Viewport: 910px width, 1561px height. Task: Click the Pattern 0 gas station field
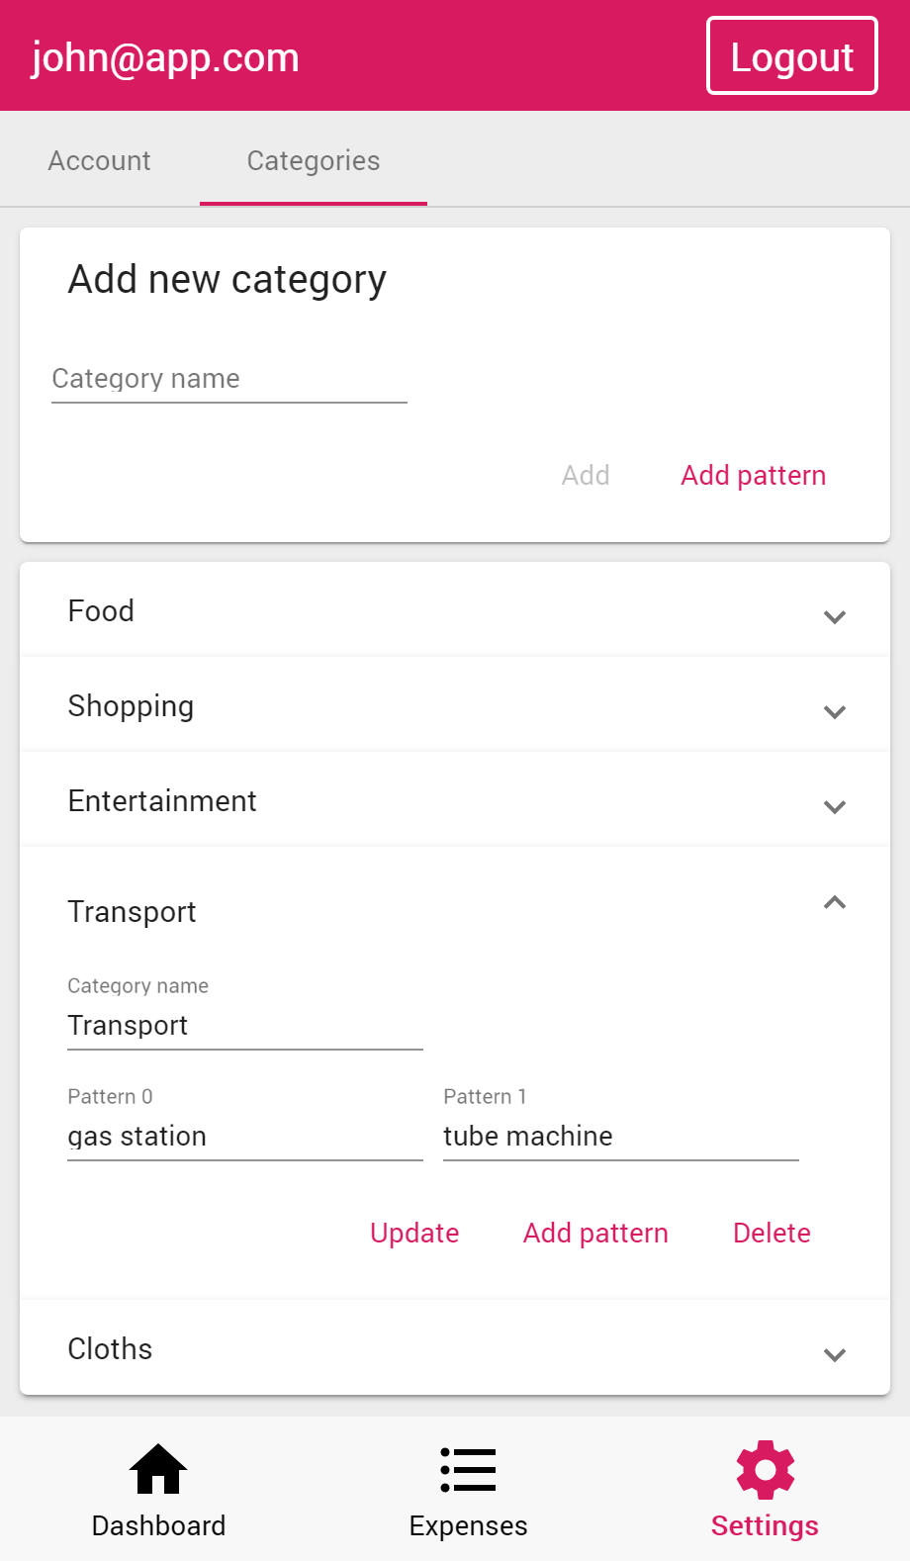244,1137
